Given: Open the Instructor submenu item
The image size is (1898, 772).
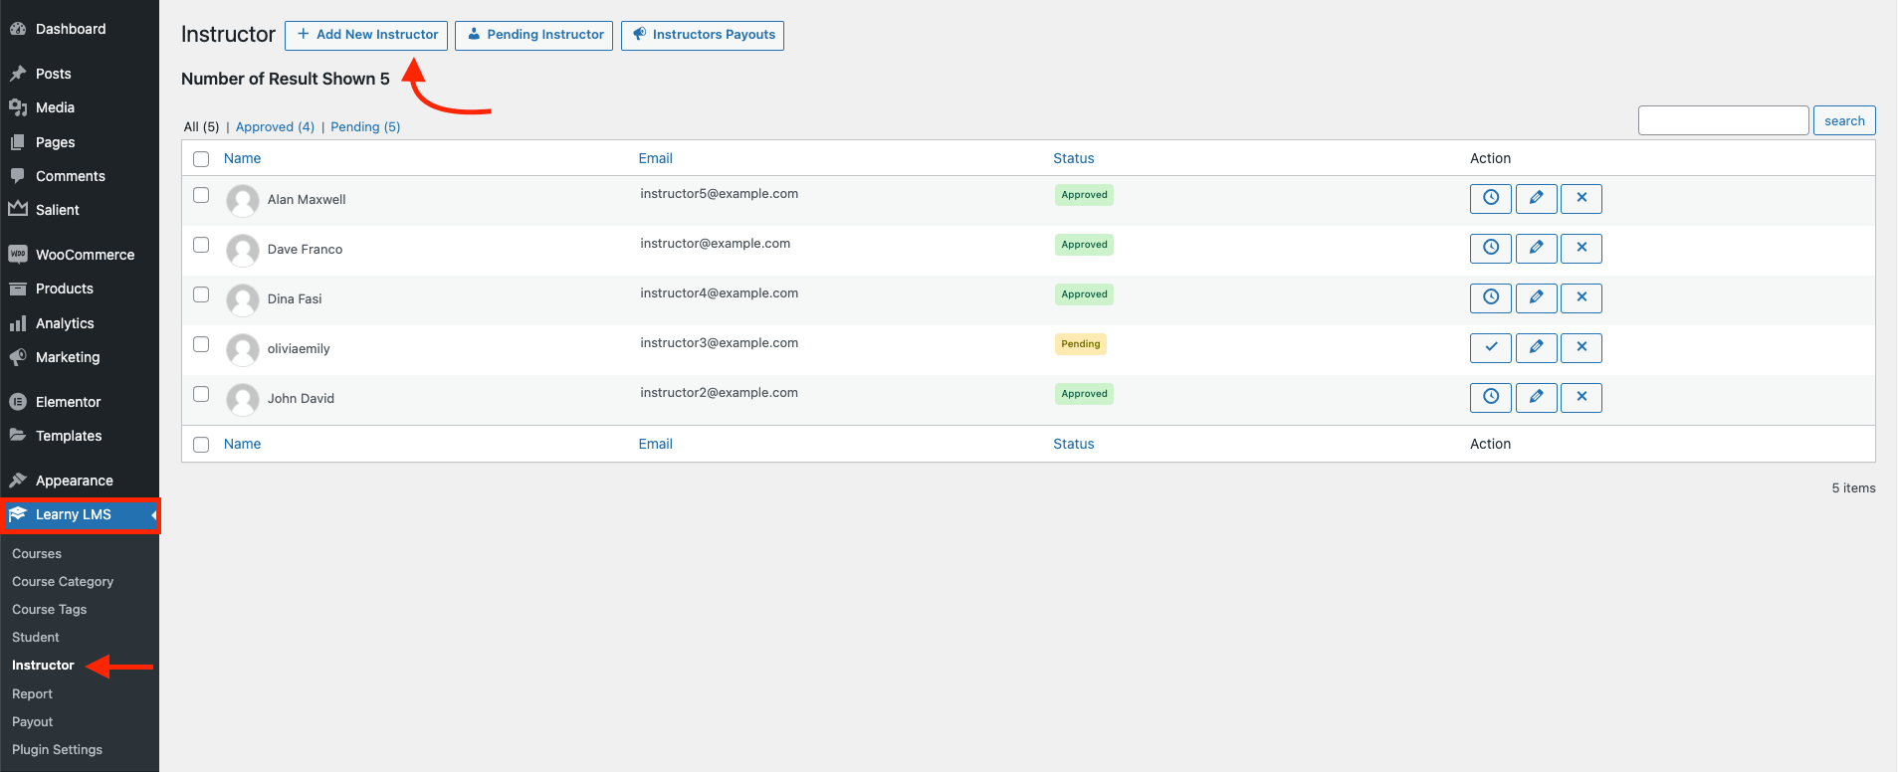Looking at the screenshot, I should tap(43, 665).
